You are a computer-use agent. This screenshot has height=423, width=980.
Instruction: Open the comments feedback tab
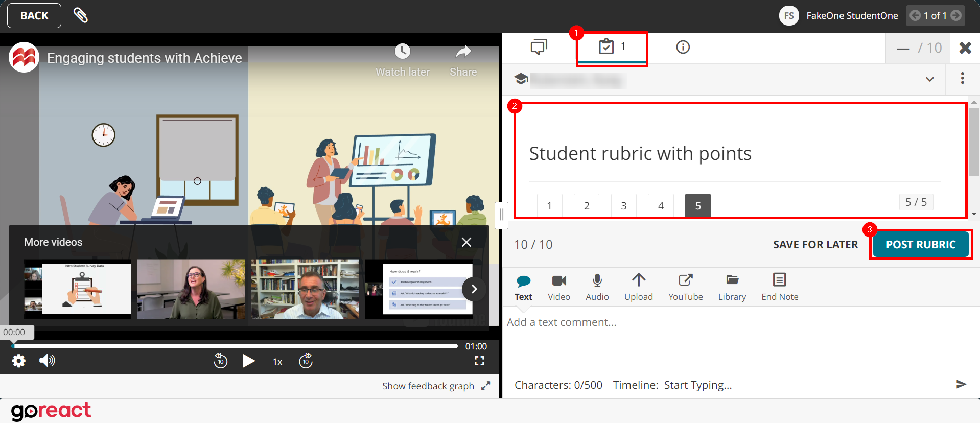(539, 47)
